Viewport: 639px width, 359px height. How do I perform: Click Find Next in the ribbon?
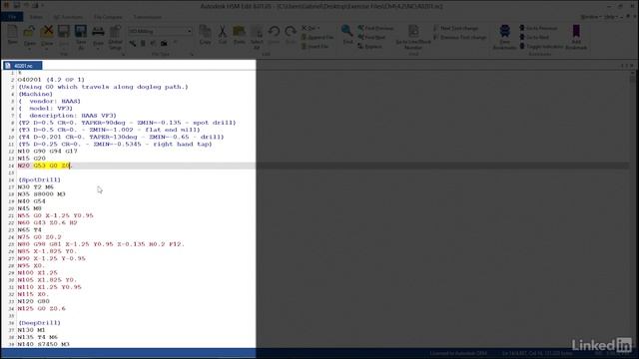(x=371, y=37)
